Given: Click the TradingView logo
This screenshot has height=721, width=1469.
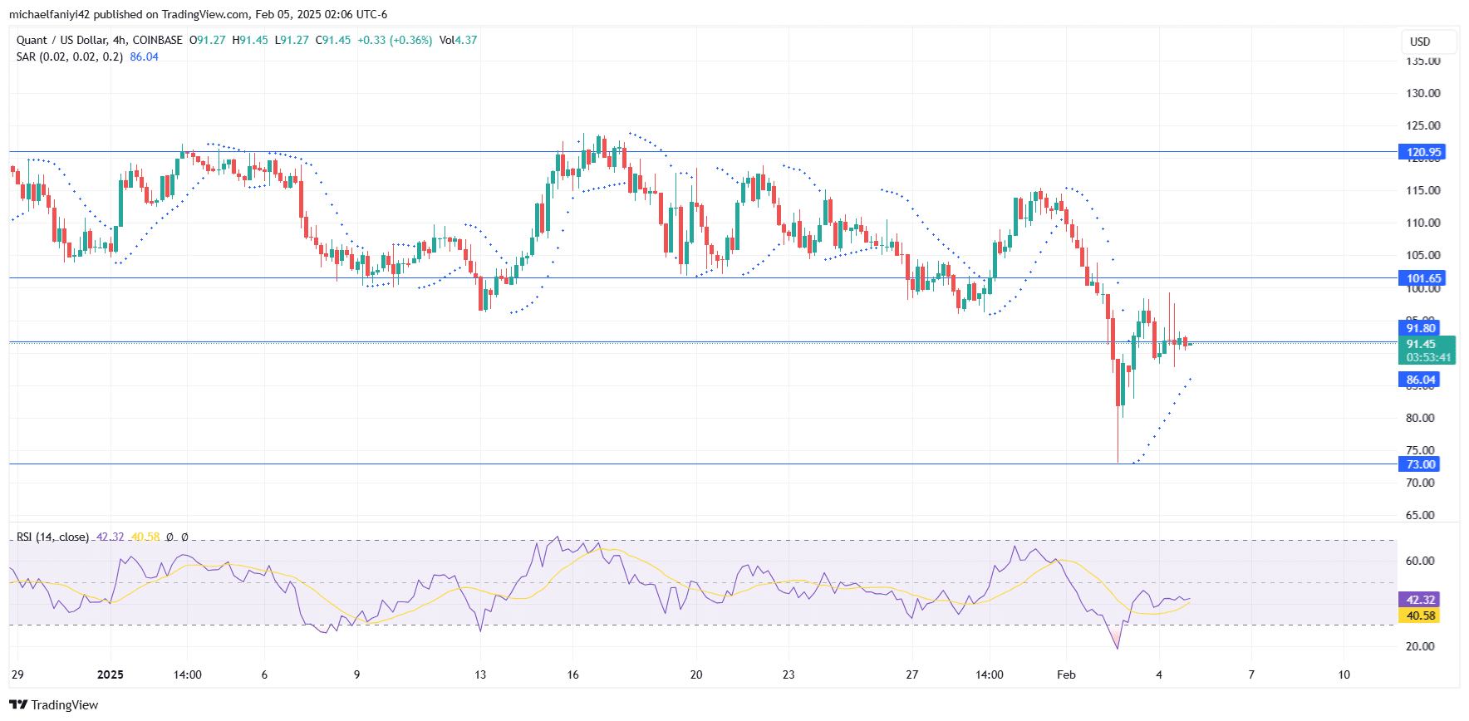Looking at the screenshot, I should pos(54,704).
